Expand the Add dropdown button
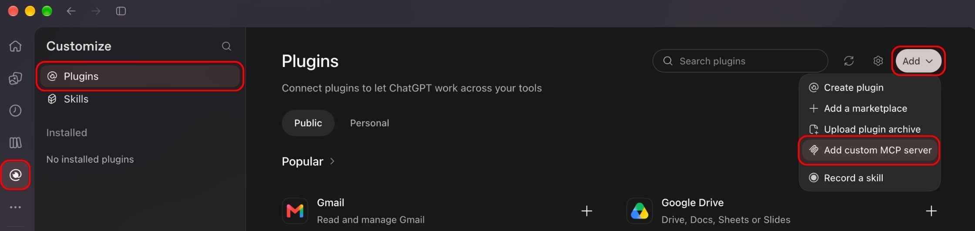Screen dimensions: 975x231 click(918, 61)
